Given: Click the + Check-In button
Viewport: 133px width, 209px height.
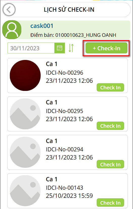Looking at the screenshot, I should pos(106,48).
